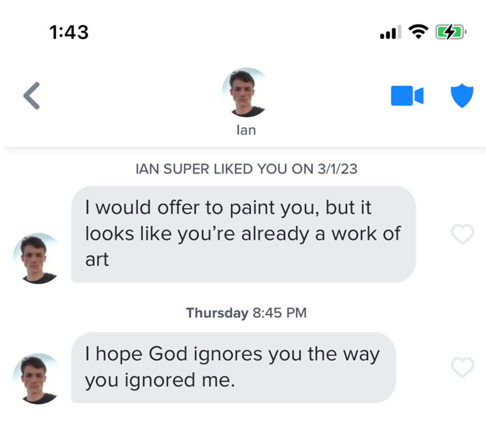Image resolution: width=486 pixels, height=421 pixels.
Task: Tap the 1:43 clock in status bar
Action: (69, 32)
